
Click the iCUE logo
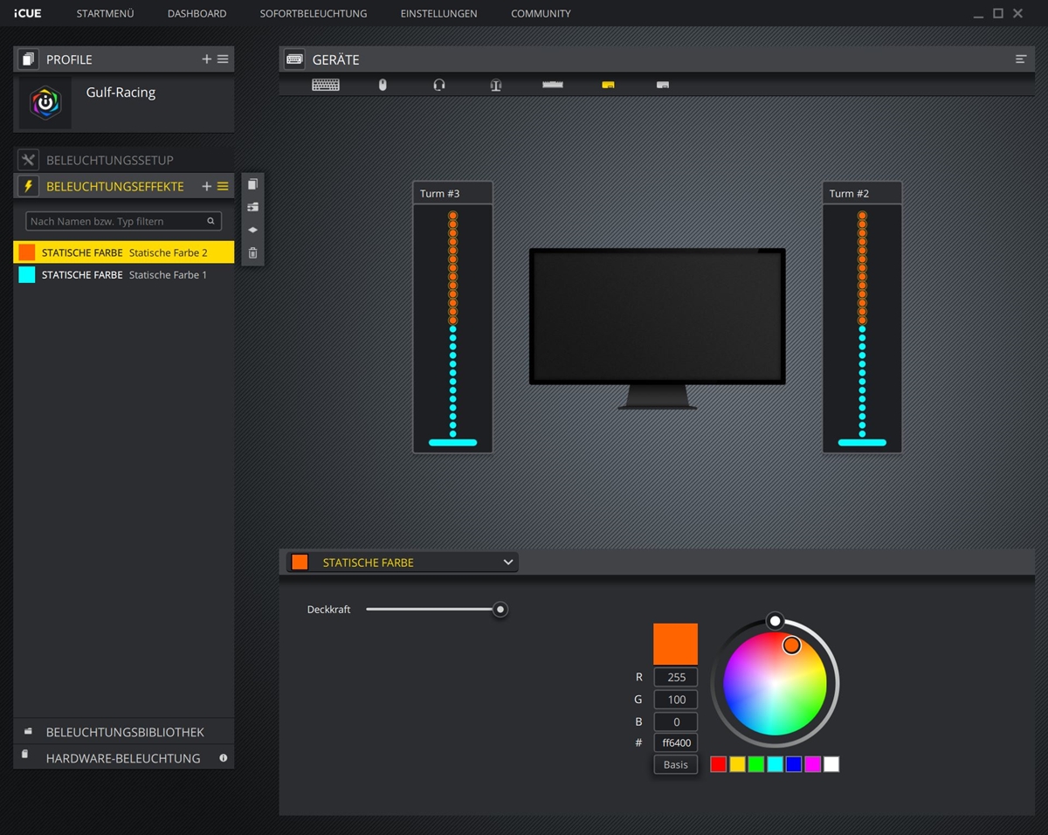[x=28, y=13]
